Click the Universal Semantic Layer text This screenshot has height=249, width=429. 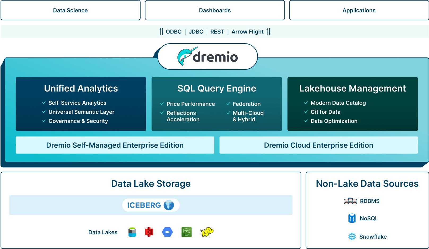(81, 112)
